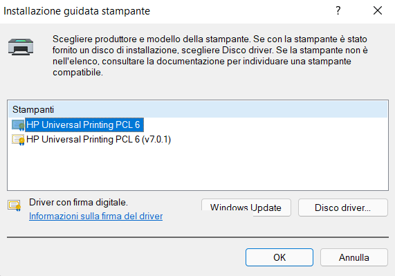The height and width of the screenshot is (276, 395).
Task: Cancel with the Annulla button
Action: tap(354, 257)
